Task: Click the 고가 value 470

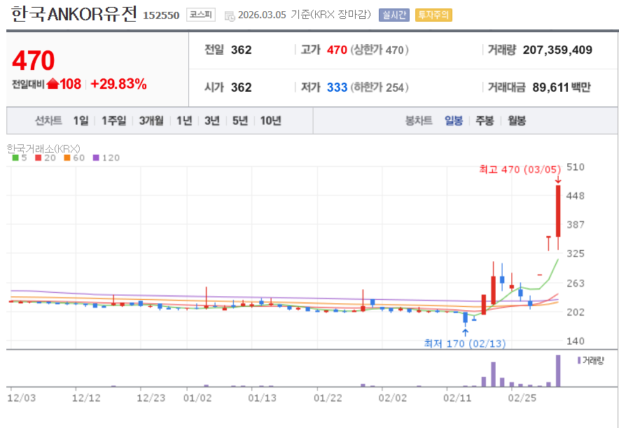Action: coord(337,50)
